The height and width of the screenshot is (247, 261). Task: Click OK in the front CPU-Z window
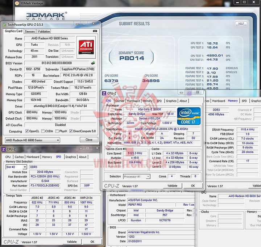coord(193,186)
